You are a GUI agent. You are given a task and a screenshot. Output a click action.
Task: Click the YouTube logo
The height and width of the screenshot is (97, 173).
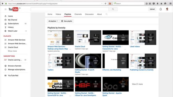tap(14, 9)
